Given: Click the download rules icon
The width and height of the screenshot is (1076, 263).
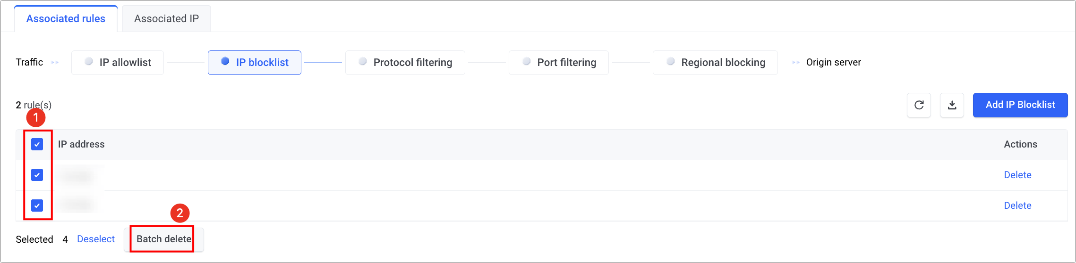Looking at the screenshot, I should [x=952, y=105].
